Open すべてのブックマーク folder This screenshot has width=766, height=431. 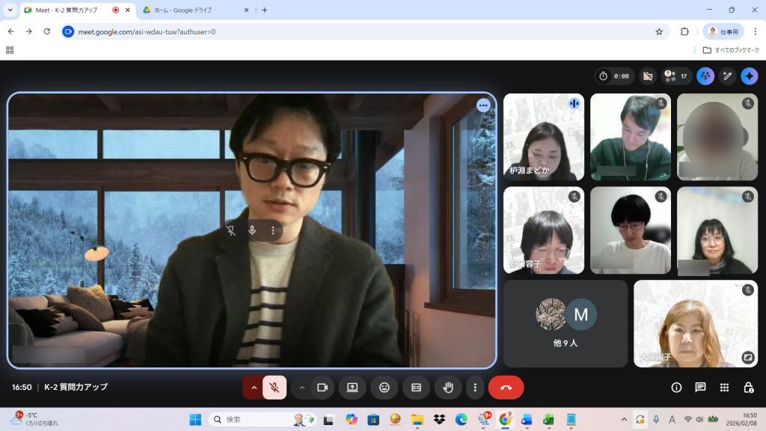click(731, 50)
